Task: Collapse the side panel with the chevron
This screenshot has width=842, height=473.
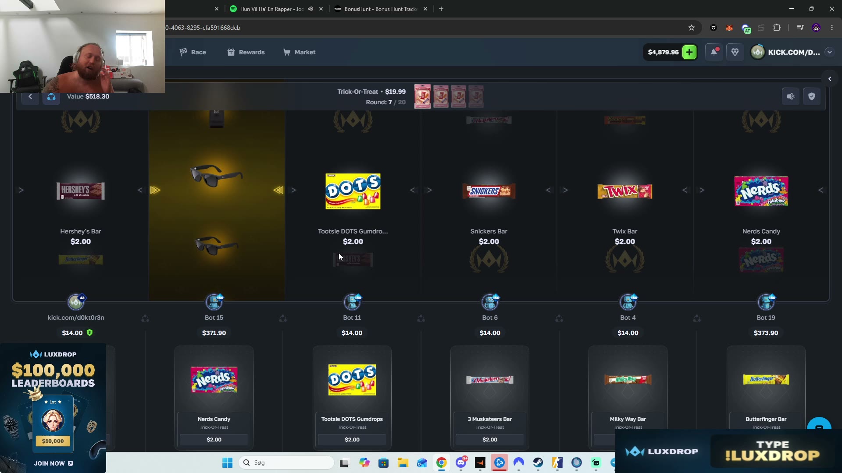Action: [x=830, y=79]
